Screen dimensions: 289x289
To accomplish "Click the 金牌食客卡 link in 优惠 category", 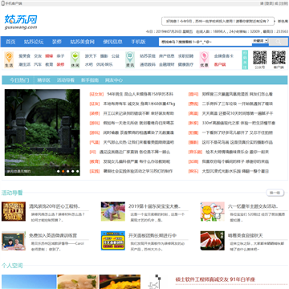I will (224, 56).
